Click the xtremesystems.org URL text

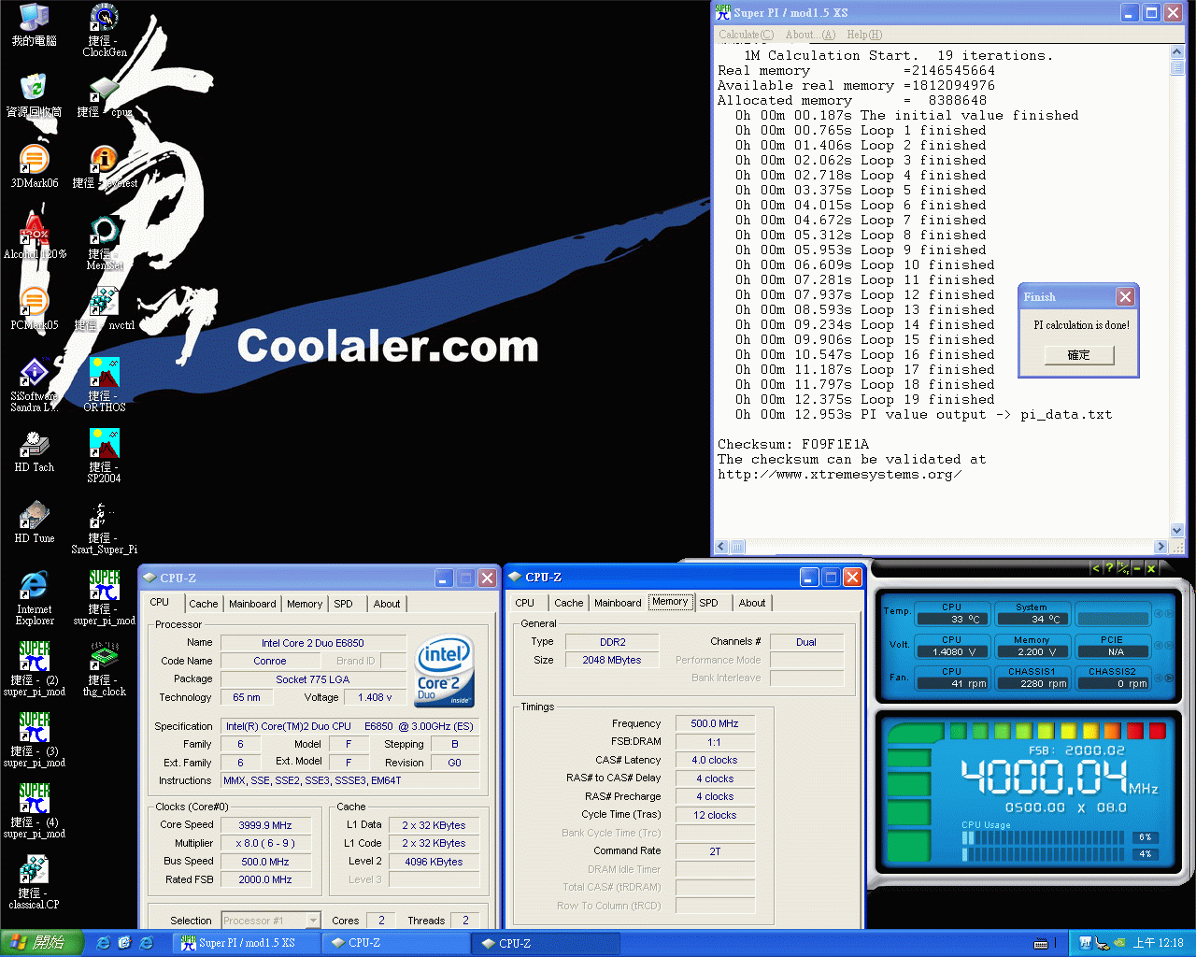(839, 474)
